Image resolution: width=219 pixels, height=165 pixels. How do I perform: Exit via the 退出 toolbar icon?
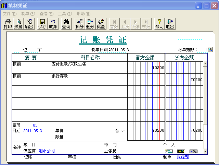point(170,24)
